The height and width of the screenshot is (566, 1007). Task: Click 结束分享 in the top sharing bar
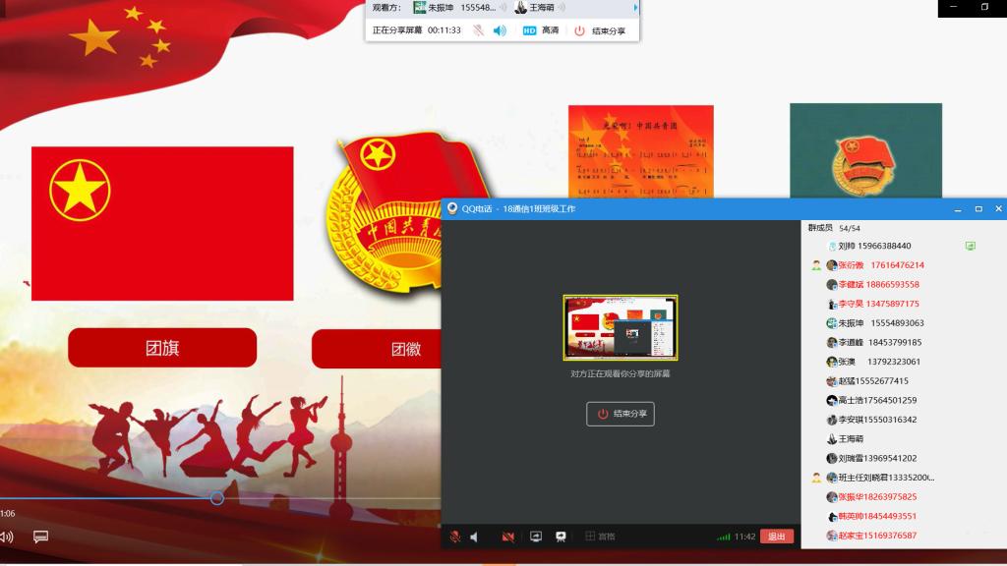click(x=600, y=30)
